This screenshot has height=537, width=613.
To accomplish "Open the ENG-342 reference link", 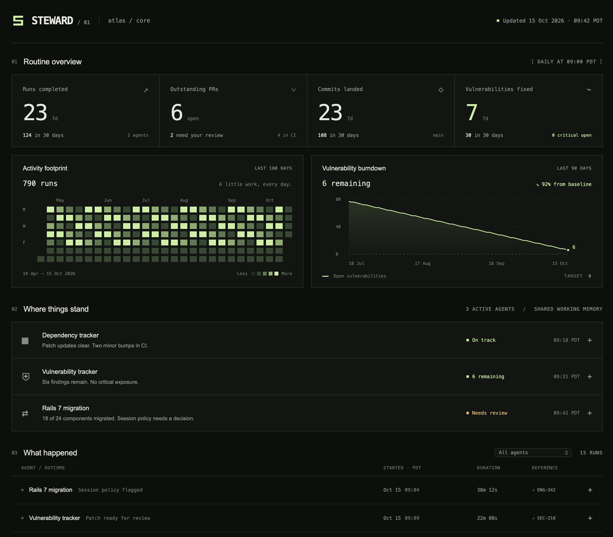I will point(544,490).
